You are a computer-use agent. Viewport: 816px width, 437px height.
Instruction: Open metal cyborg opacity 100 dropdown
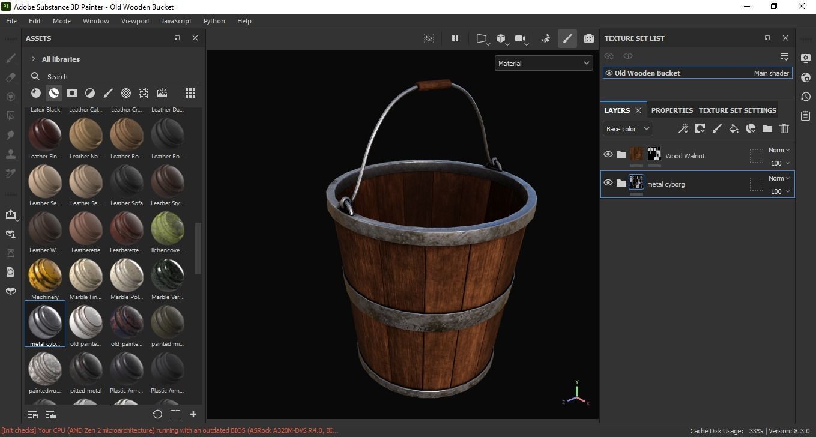click(780, 191)
